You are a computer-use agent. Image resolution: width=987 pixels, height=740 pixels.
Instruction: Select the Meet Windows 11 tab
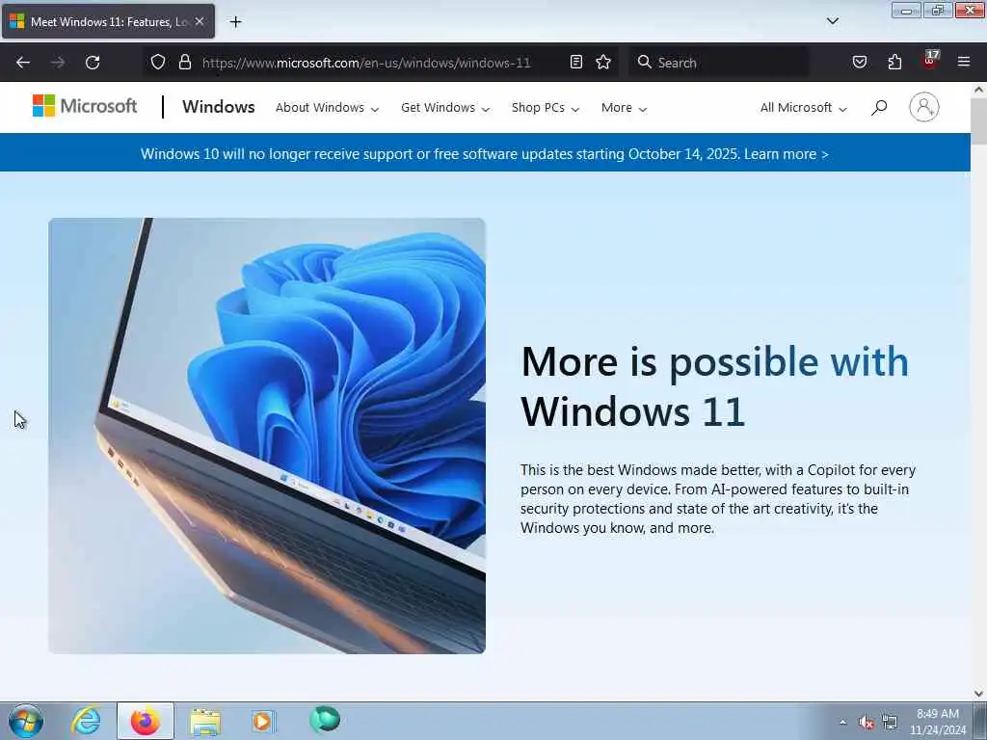pyautogui.click(x=108, y=21)
